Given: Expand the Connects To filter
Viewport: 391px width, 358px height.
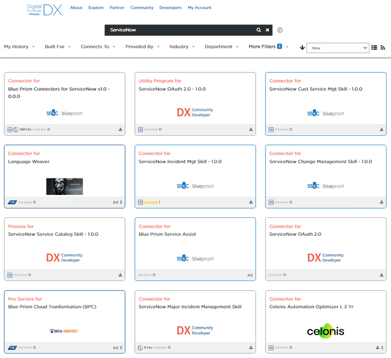Looking at the screenshot, I should point(98,46).
